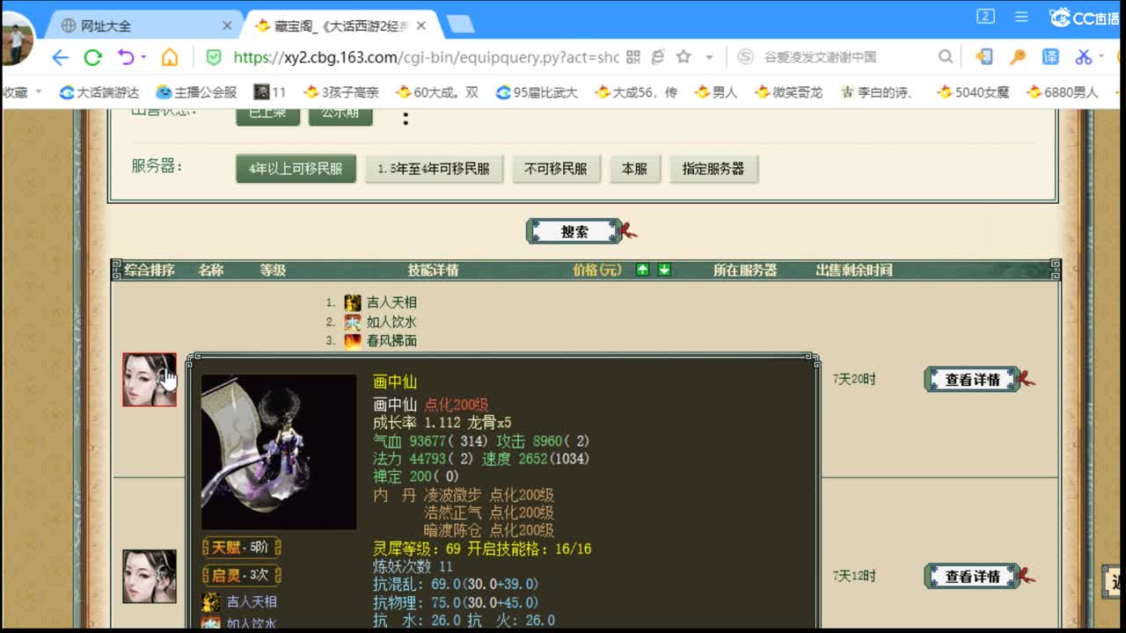This screenshot has width=1126, height=633.
Task: Open the 大话端游达 bookmark
Action: [x=99, y=91]
